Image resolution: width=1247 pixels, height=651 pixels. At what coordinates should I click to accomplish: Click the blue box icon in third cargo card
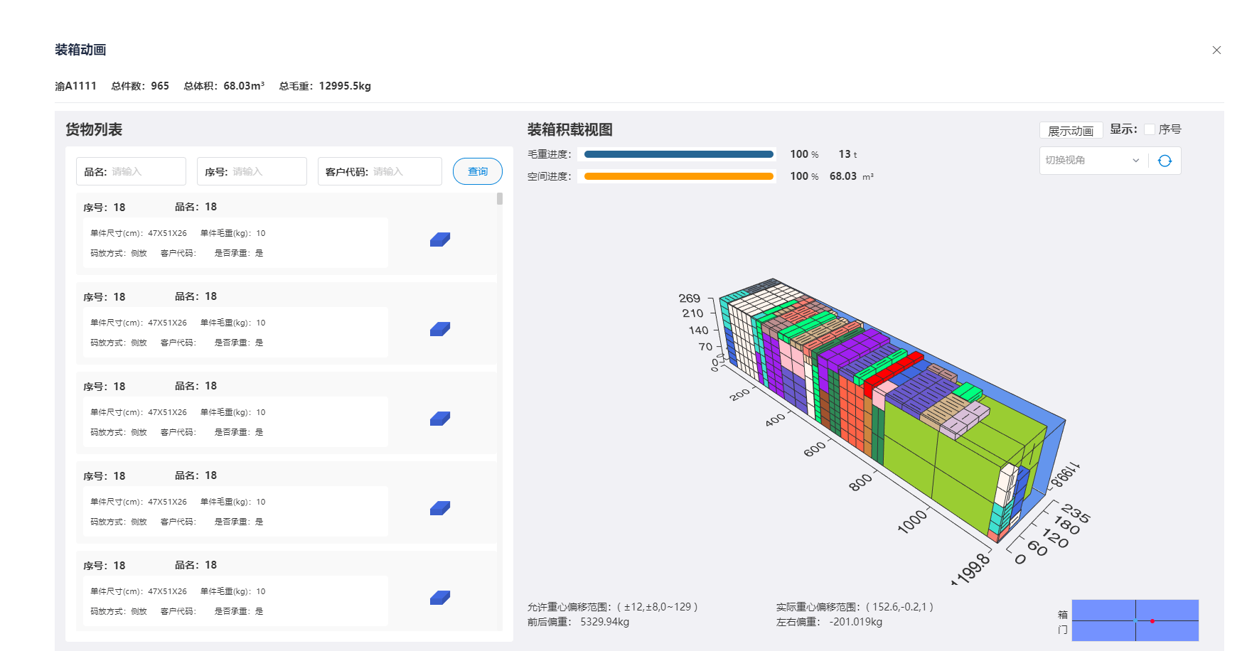click(440, 419)
